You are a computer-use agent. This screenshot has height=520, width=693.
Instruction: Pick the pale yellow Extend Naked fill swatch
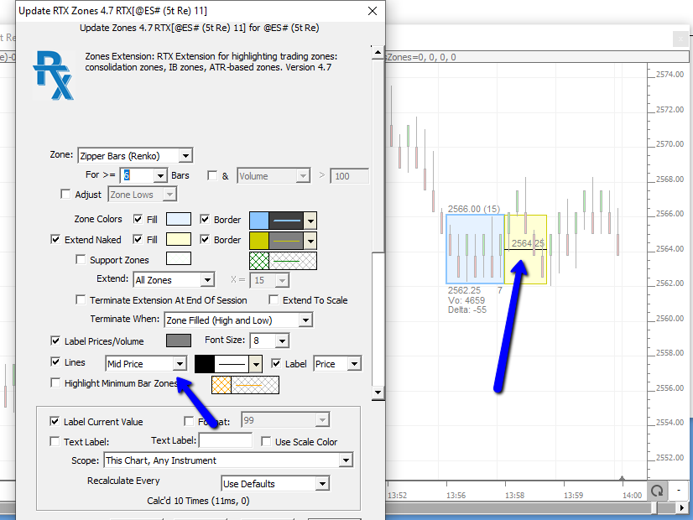[x=179, y=240]
